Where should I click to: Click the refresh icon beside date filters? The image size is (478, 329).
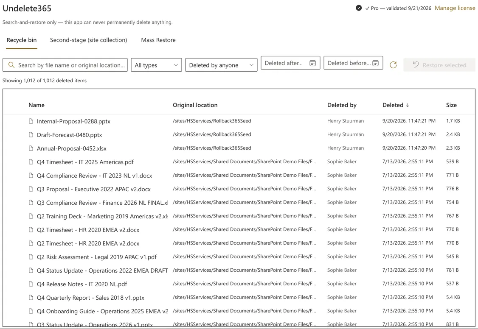point(393,65)
